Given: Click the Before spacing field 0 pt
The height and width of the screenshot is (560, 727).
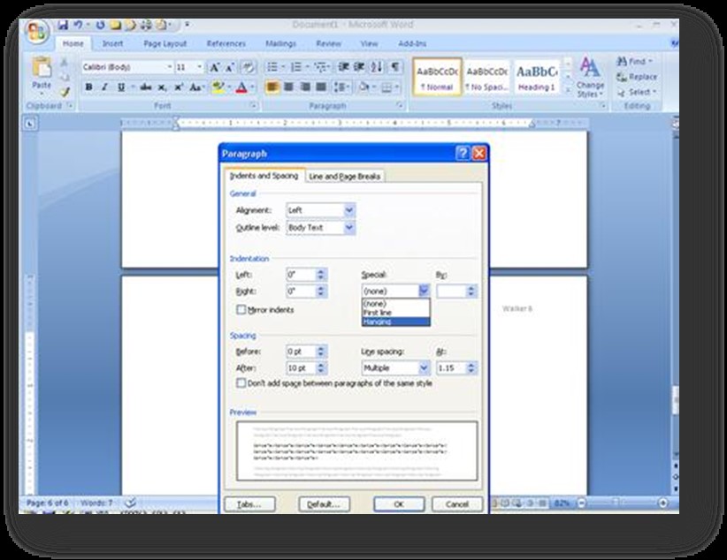Looking at the screenshot, I should pos(301,352).
